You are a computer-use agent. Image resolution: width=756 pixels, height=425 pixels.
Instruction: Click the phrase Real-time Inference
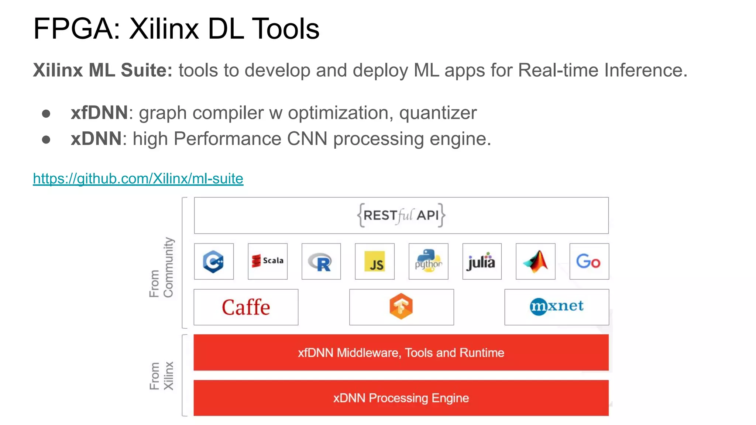[x=603, y=70]
